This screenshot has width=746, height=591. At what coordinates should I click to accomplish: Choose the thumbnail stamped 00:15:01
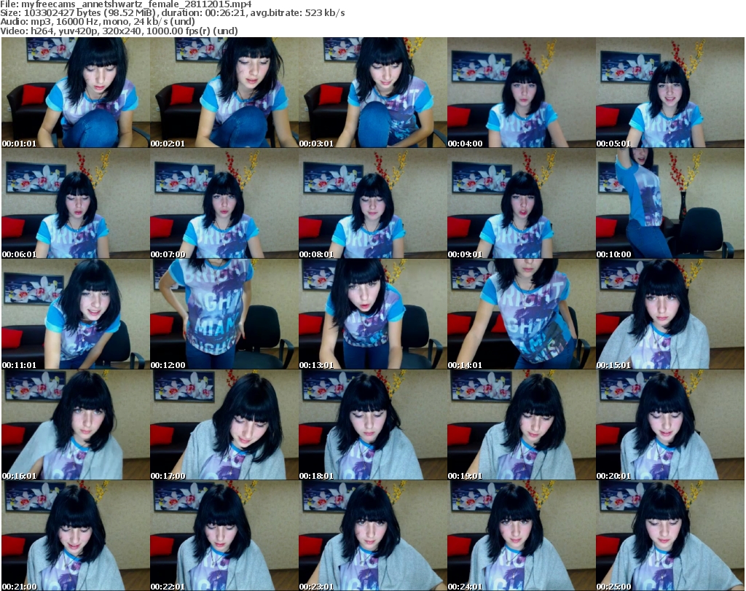pyautogui.click(x=670, y=314)
